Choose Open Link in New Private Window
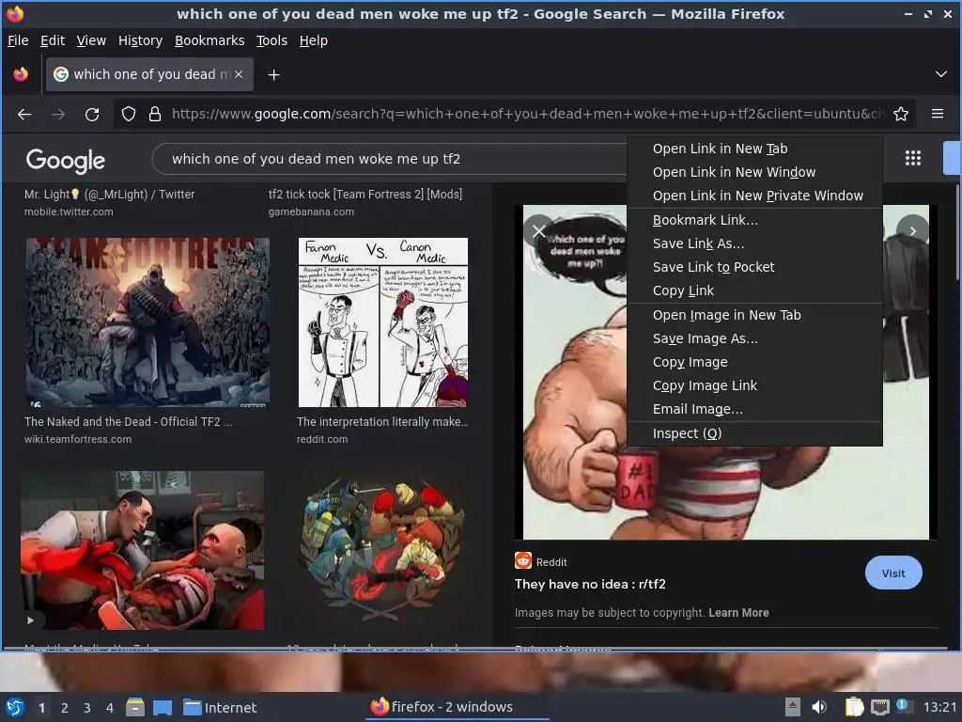Image resolution: width=962 pixels, height=722 pixels. pyautogui.click(x=754, y=196)
